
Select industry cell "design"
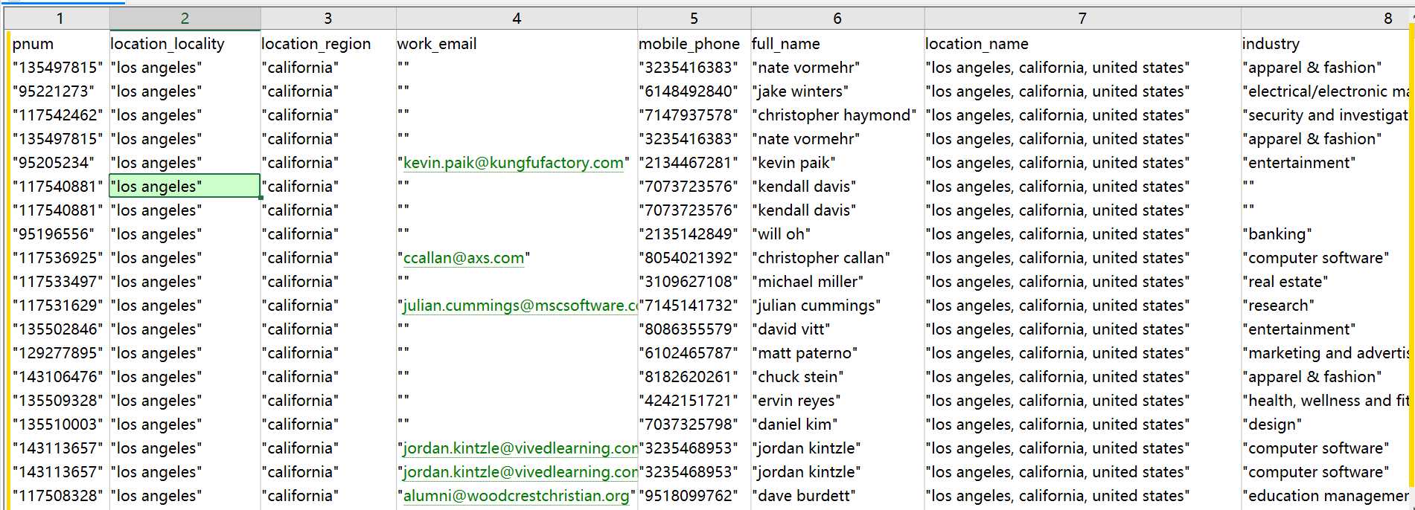pyautogui.click(x=1326, y=425)
